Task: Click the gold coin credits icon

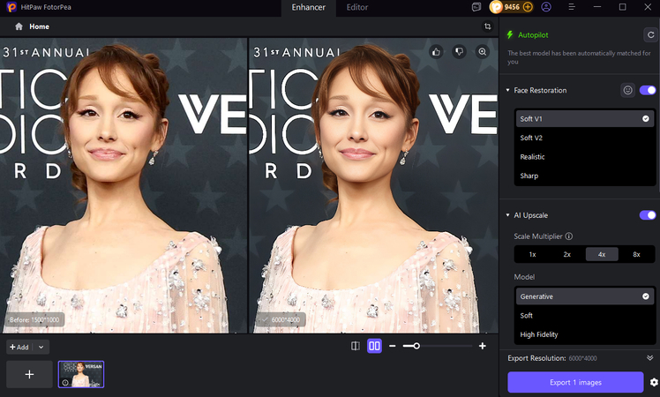Action: [x=496, y=7]
